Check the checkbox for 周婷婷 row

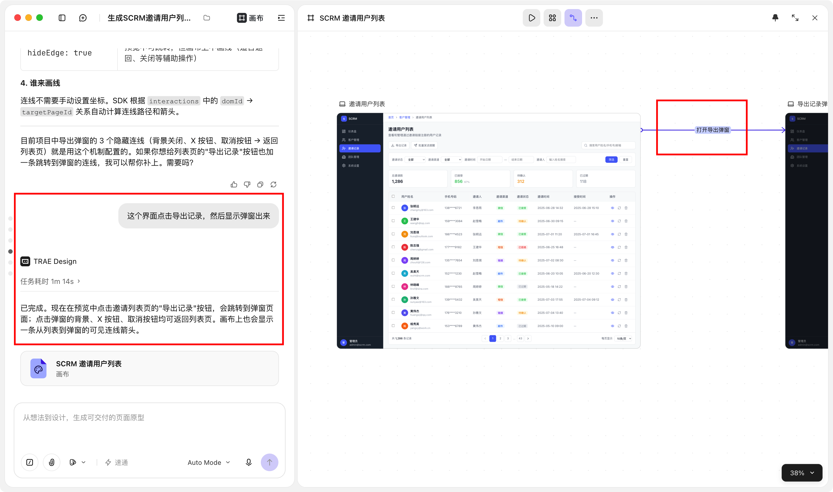(x=393, y=260)
